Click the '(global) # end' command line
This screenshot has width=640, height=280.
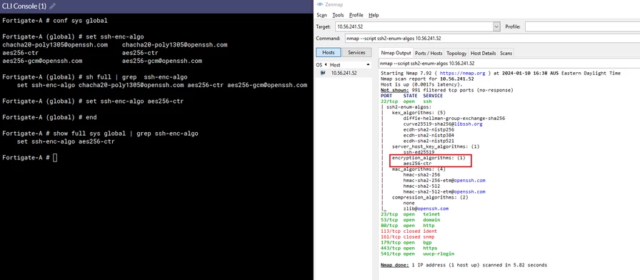click(x=49, y=117)
